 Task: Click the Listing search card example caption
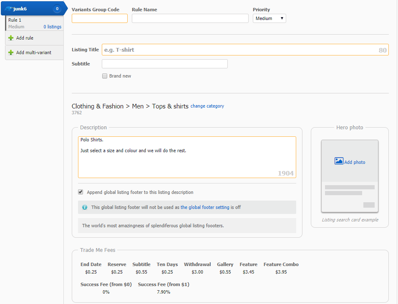350,220
